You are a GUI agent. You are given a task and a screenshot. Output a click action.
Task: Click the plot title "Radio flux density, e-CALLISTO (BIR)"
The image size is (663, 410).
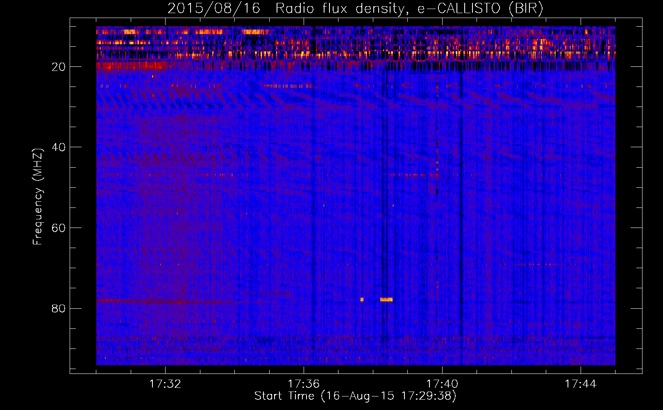coord(409,9)
